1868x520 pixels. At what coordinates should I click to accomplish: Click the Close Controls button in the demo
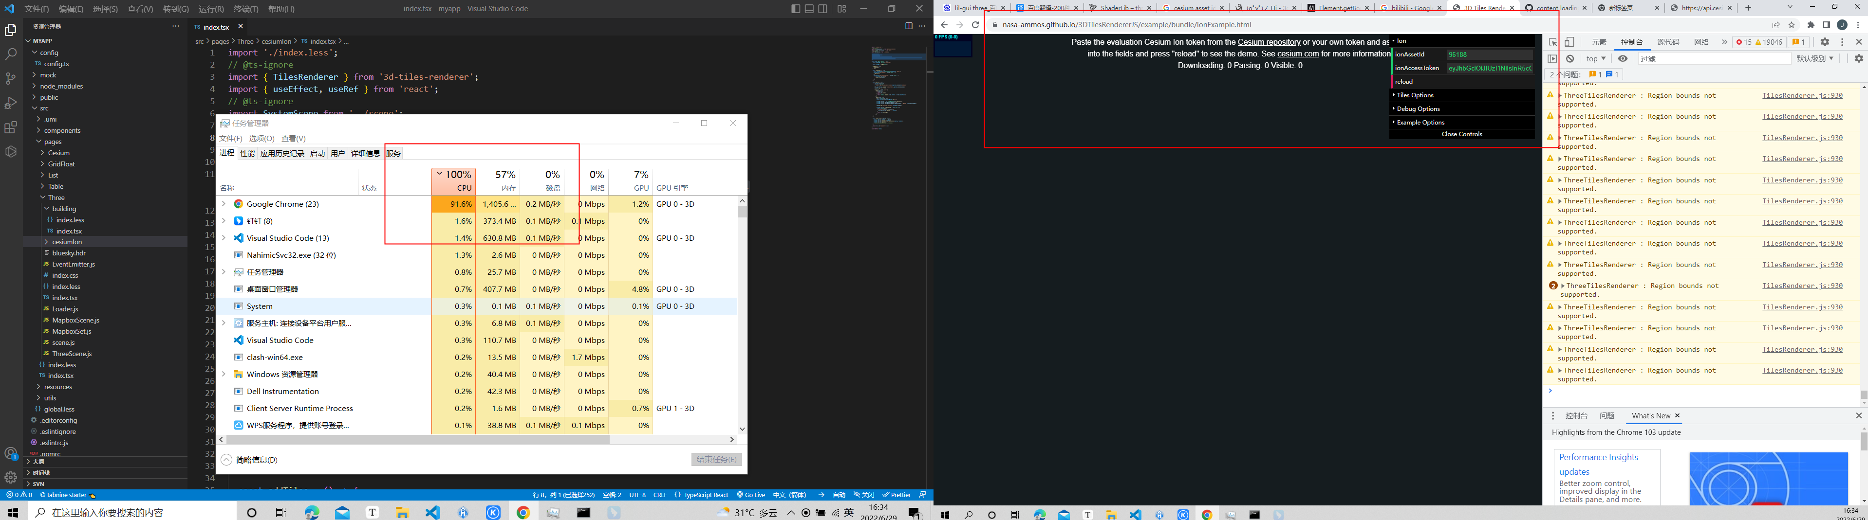point(1461,133)
